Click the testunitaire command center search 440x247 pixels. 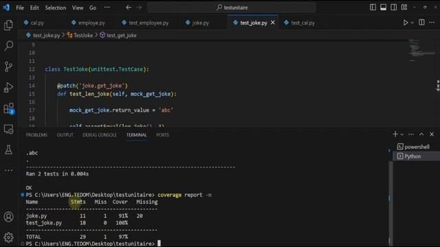pos(232,8)
